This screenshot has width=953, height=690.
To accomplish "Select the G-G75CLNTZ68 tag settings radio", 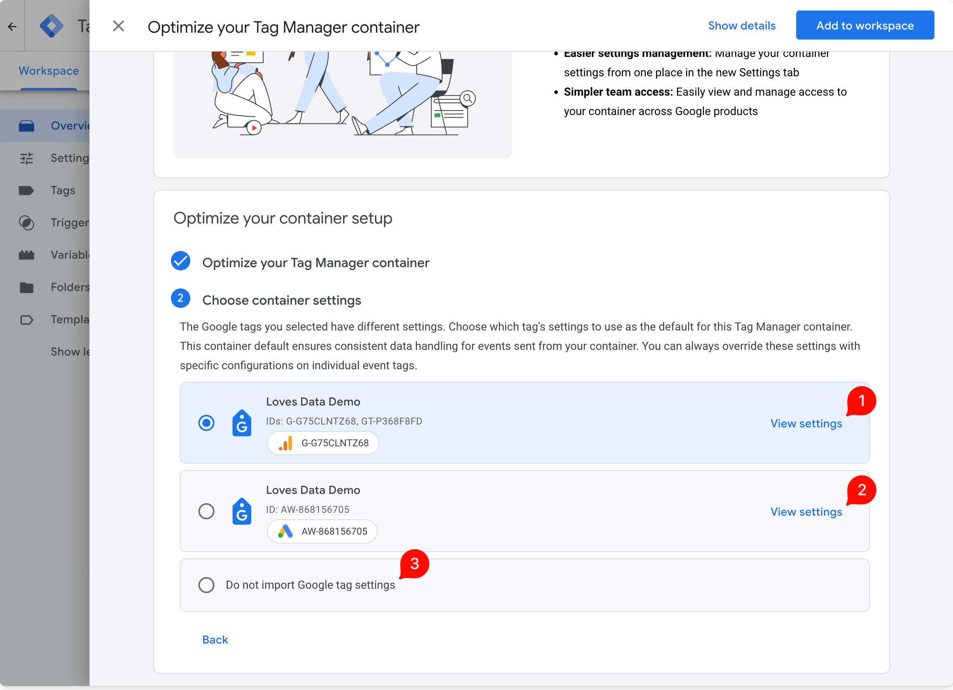I will (x=206, y=422).
